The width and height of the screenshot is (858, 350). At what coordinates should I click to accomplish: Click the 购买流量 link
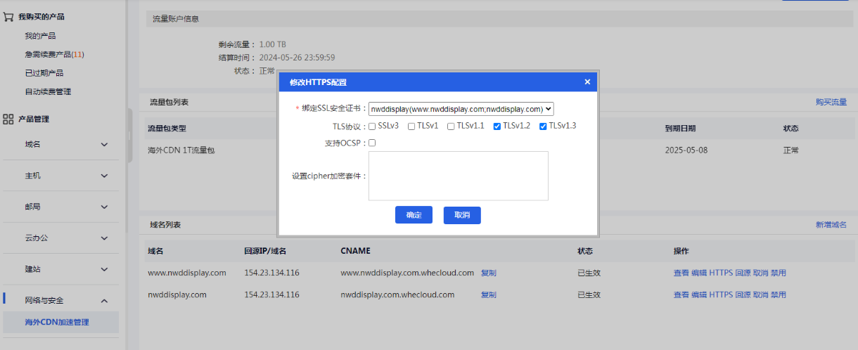[831, 102]
